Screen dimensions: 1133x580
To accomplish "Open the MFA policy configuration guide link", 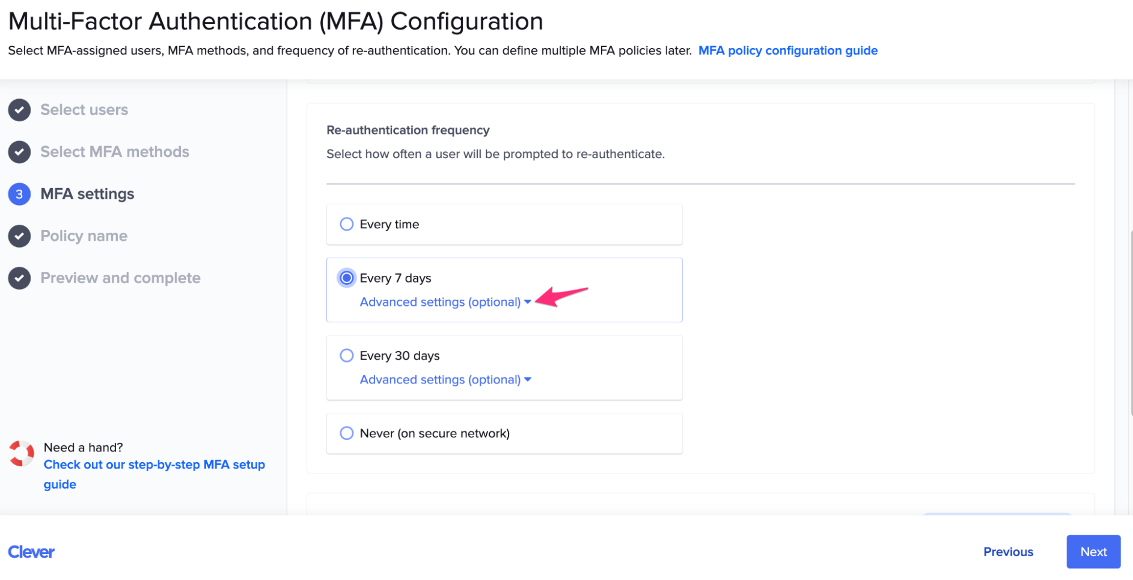I will [x=788, y=50].
